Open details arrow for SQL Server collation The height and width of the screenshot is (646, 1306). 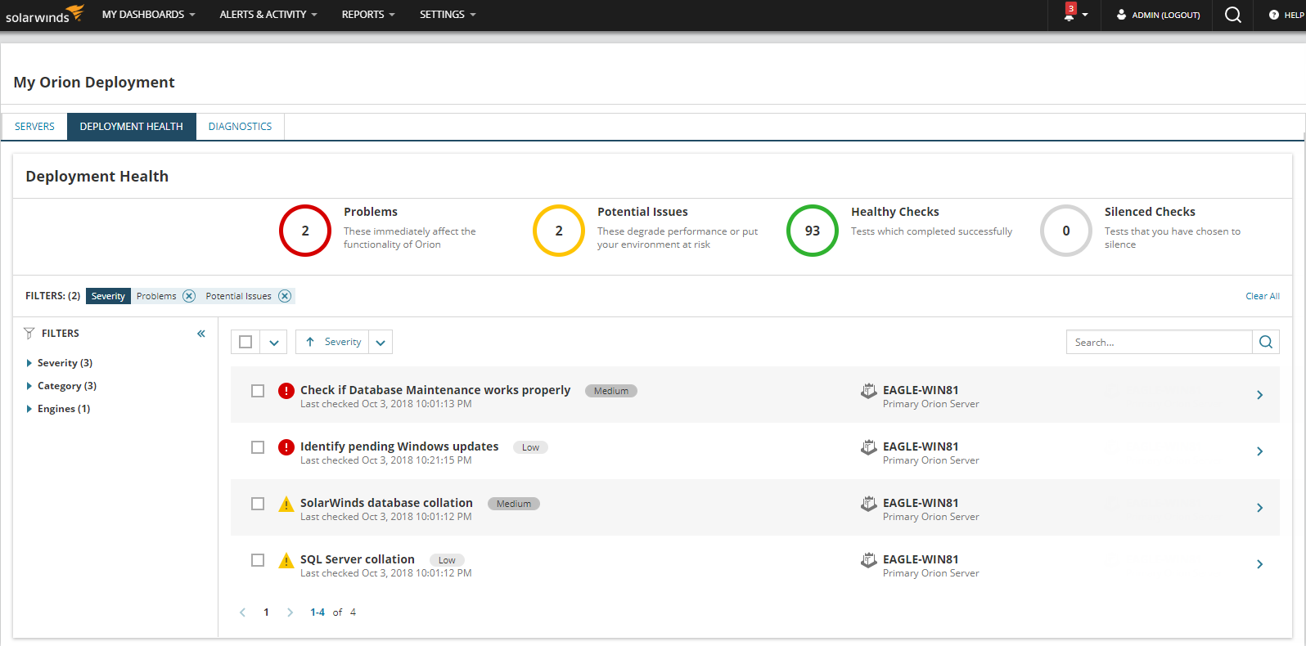coord(1259,564)
